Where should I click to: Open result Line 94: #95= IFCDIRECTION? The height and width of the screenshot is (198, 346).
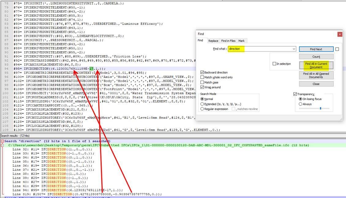(x=68, y=190)
